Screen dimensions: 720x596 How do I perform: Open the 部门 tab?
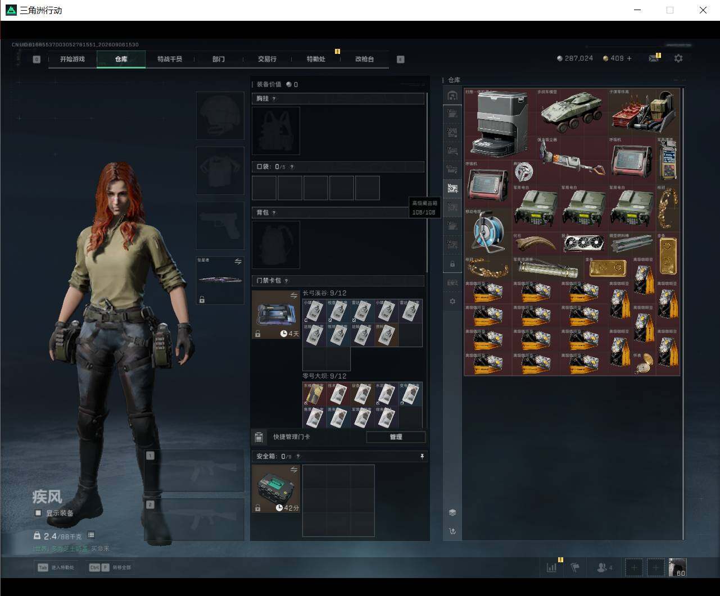click(218, 59)
